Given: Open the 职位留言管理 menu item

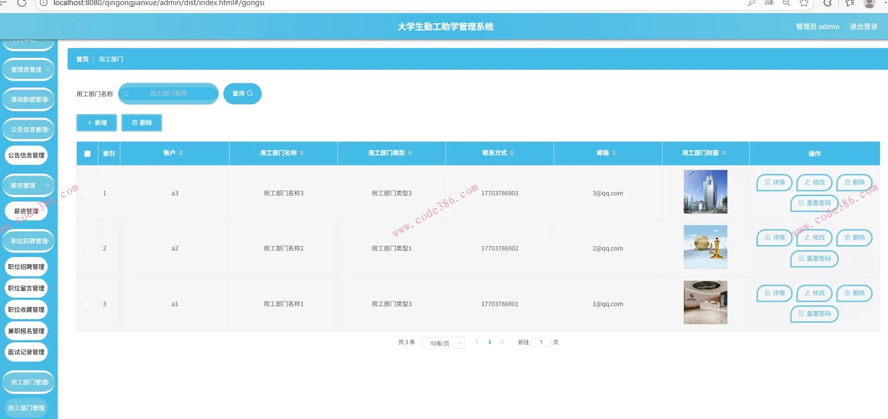Looking at the screenshot, I should [x=26, y=288].
